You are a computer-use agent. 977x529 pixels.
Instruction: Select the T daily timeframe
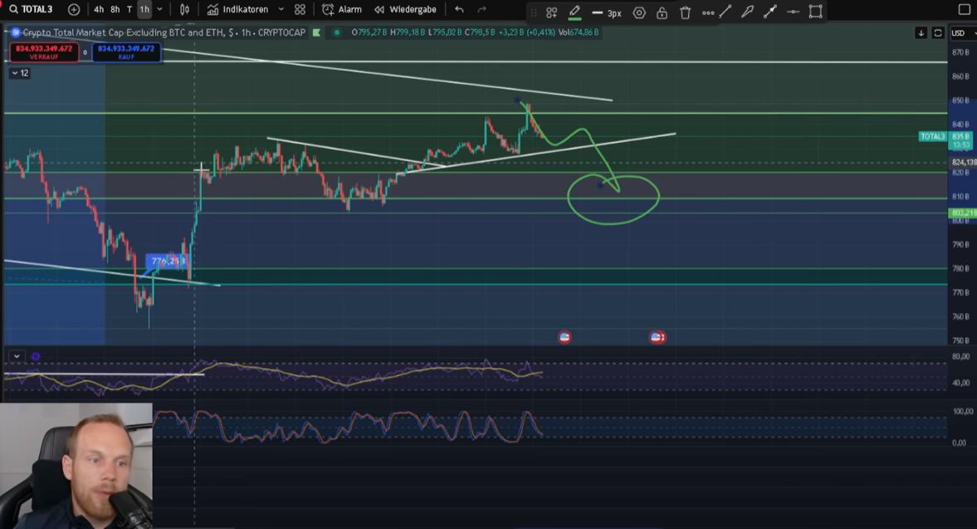(x=129, y=9)
